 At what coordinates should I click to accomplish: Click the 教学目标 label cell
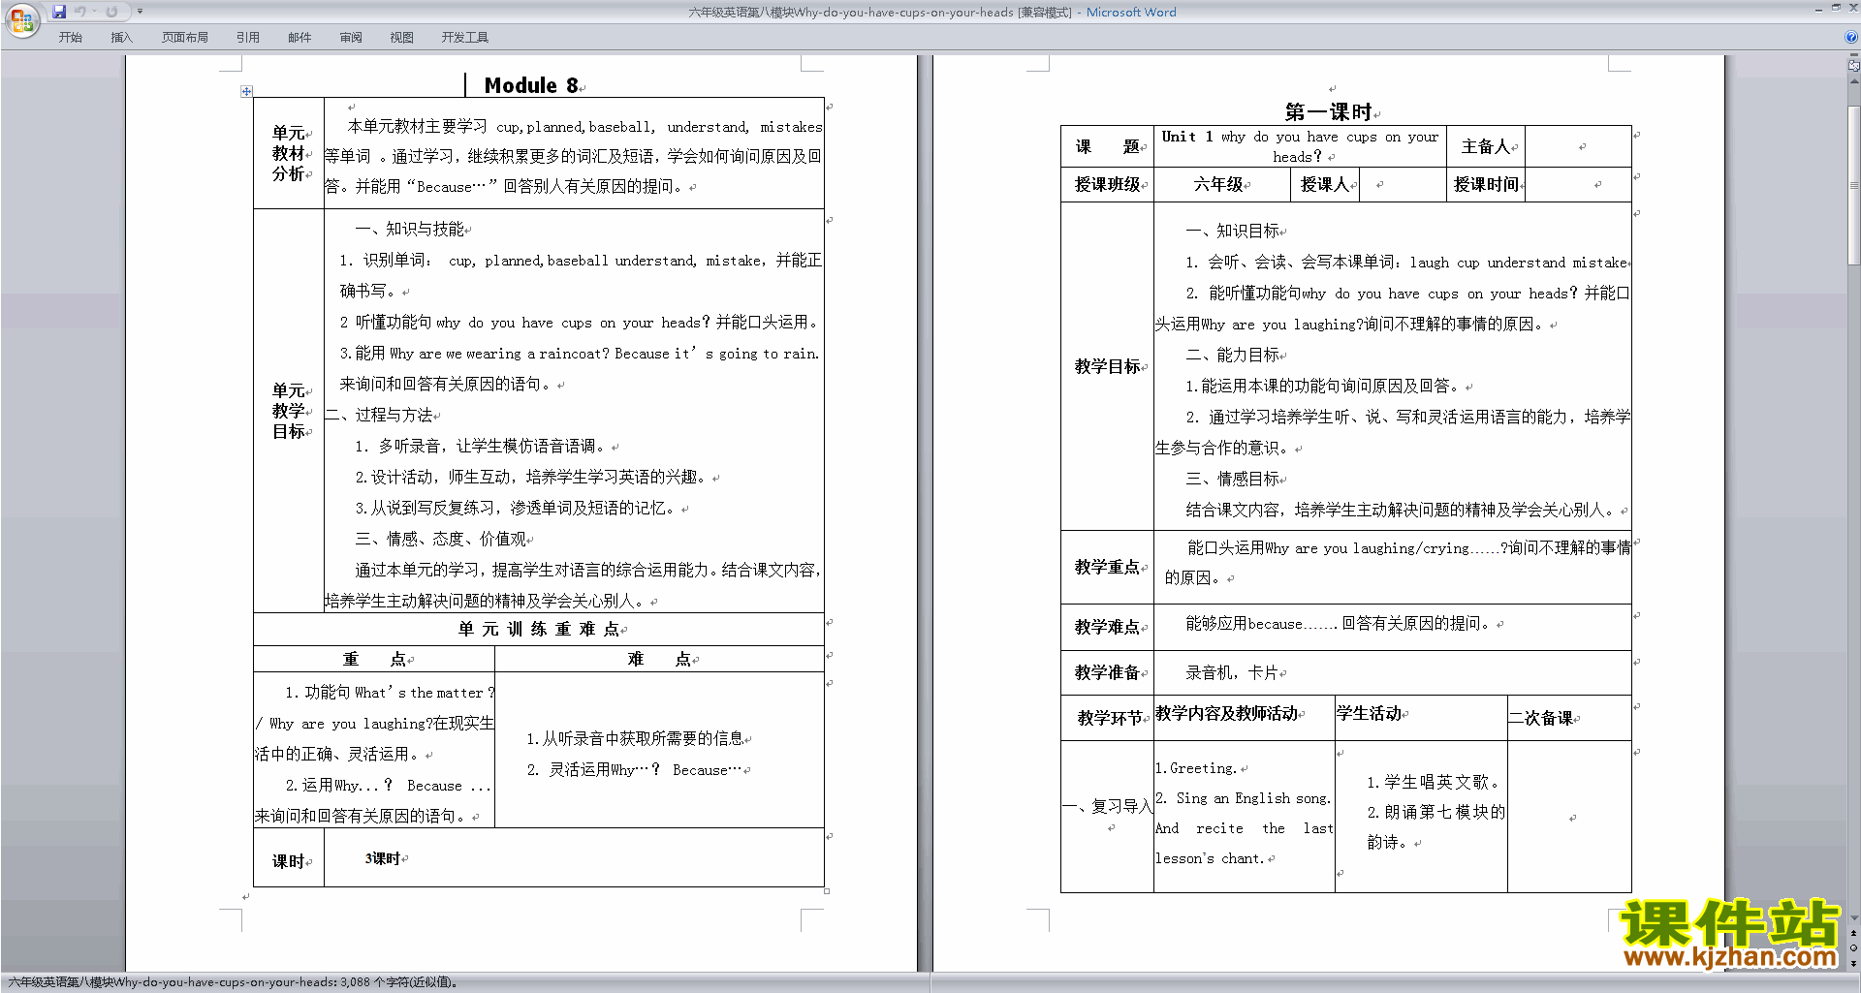pos(1107,366)
